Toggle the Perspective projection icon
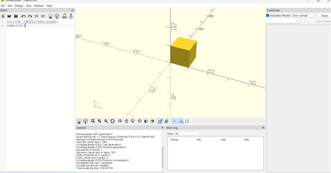 pyautogui.click(x=160, y=121)
